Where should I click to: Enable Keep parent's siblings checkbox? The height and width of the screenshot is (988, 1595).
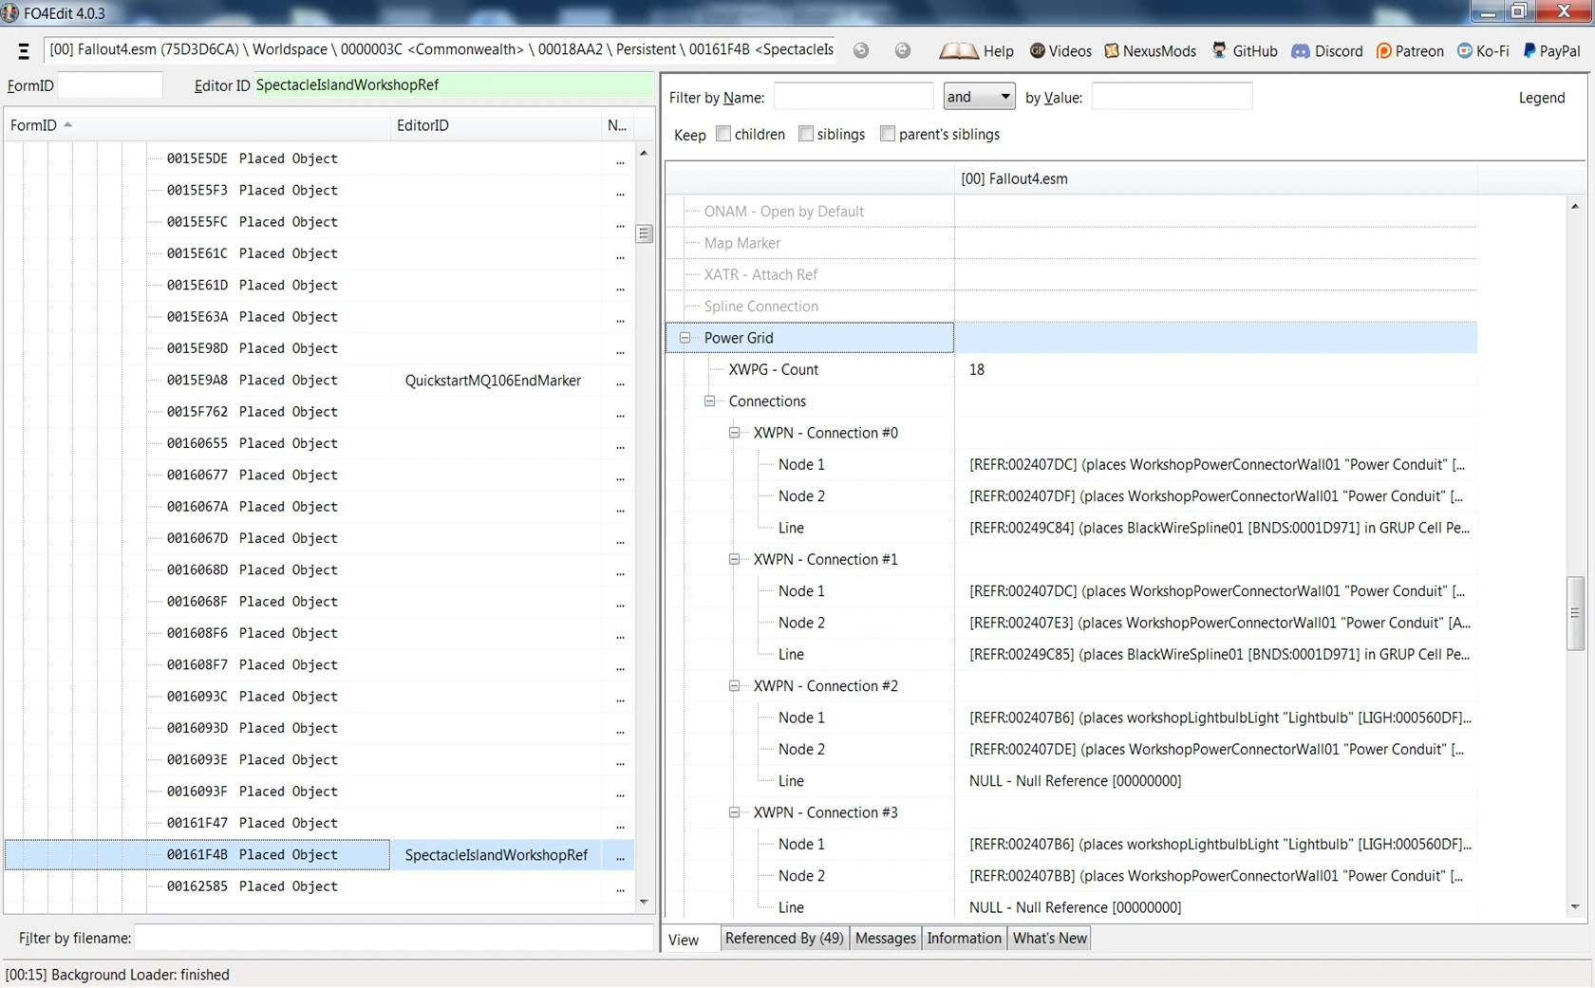(x=888, y=134)
